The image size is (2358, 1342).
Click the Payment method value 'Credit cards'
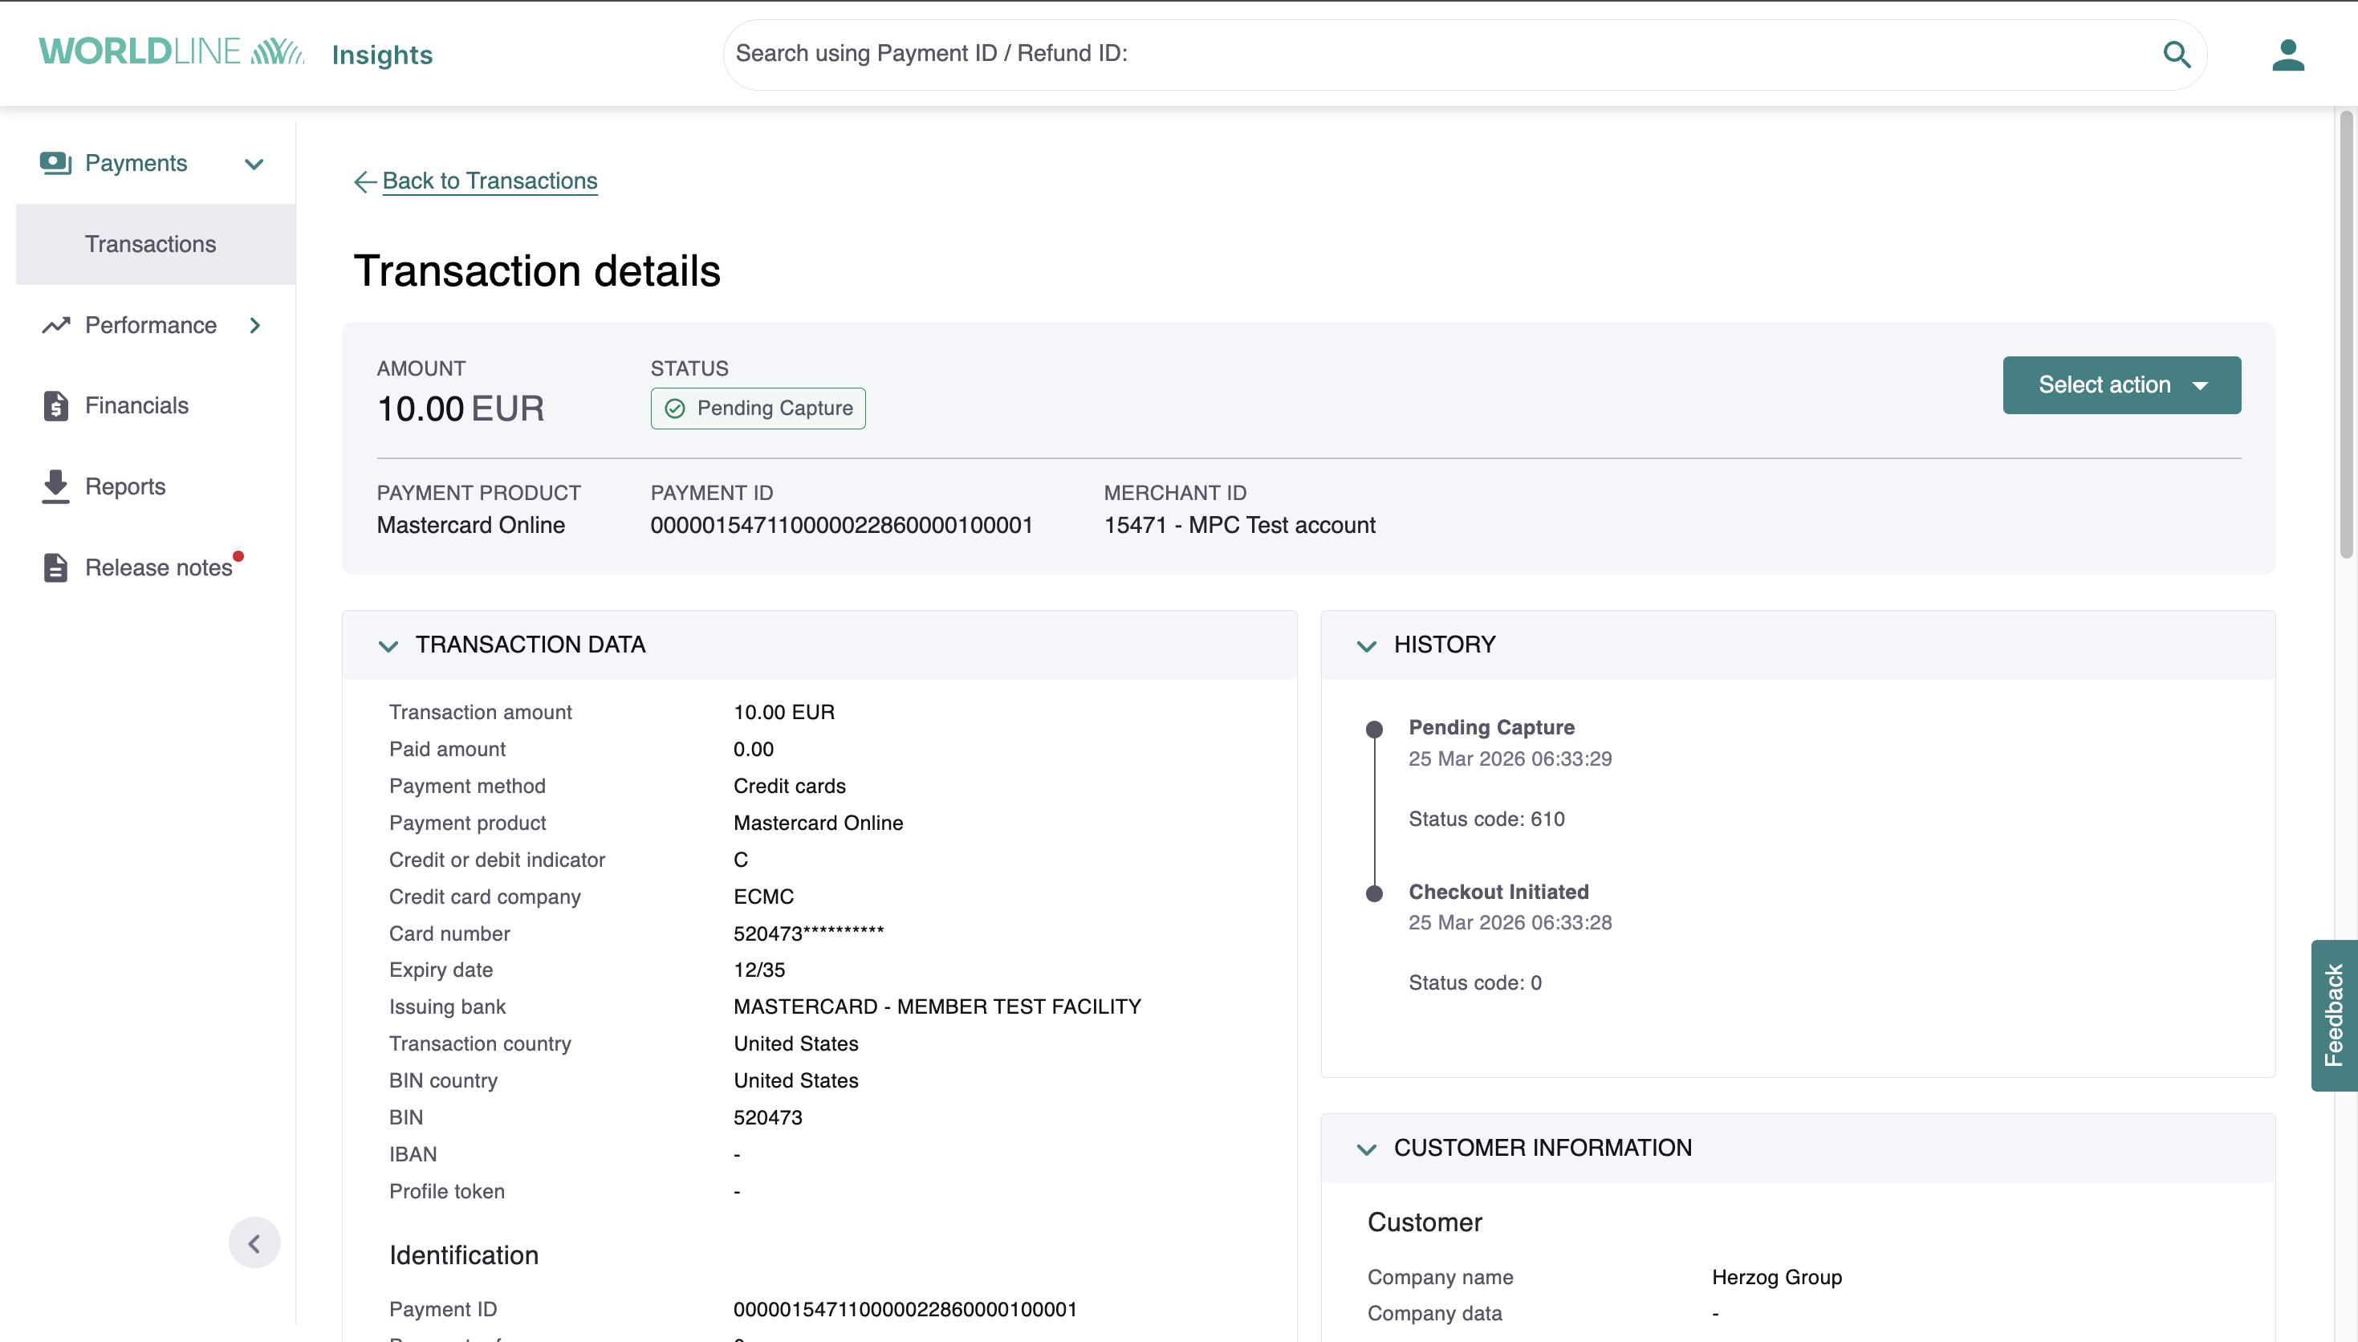[x=789, y=787]
